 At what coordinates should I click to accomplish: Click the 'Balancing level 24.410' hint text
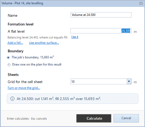[x=38, y=37]
